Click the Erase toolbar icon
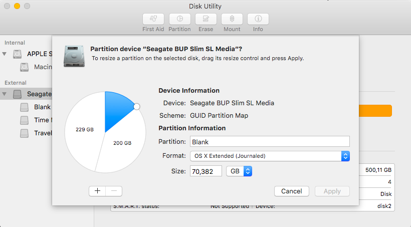The height and width of the screenshot is (227, 411). click(x=205, y=19)
